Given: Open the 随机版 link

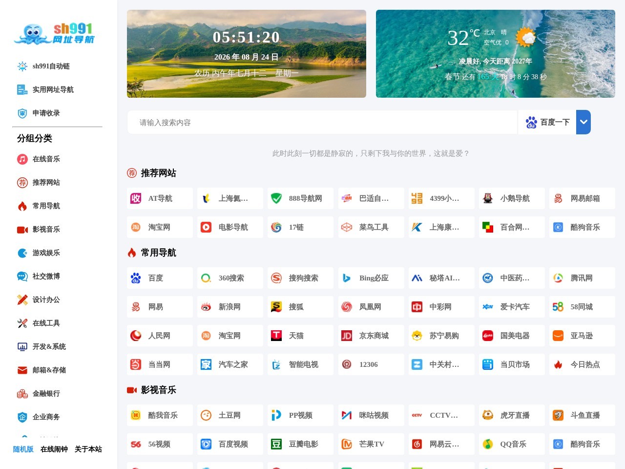Looking at the screenshot, I should click(23, 449).
